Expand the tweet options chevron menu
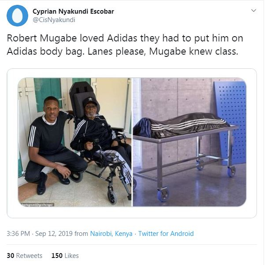 click(x=253, y=11)
